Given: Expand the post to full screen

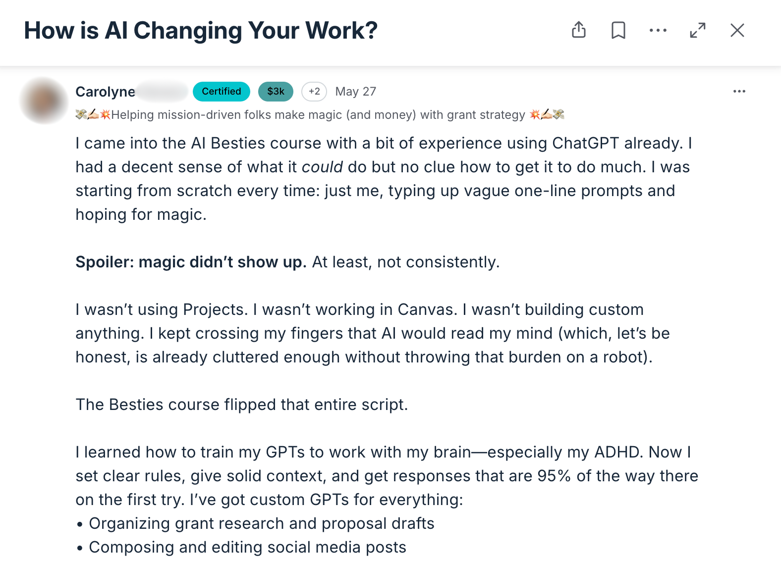Looking at the screenshot, I should (697, 30).
